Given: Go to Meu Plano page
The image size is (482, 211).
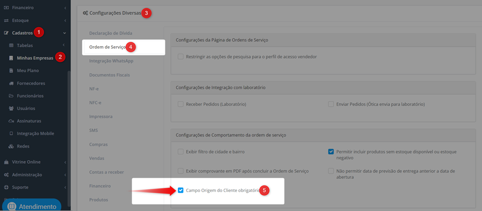Looking at the screenshot, I should coord(28,71).
